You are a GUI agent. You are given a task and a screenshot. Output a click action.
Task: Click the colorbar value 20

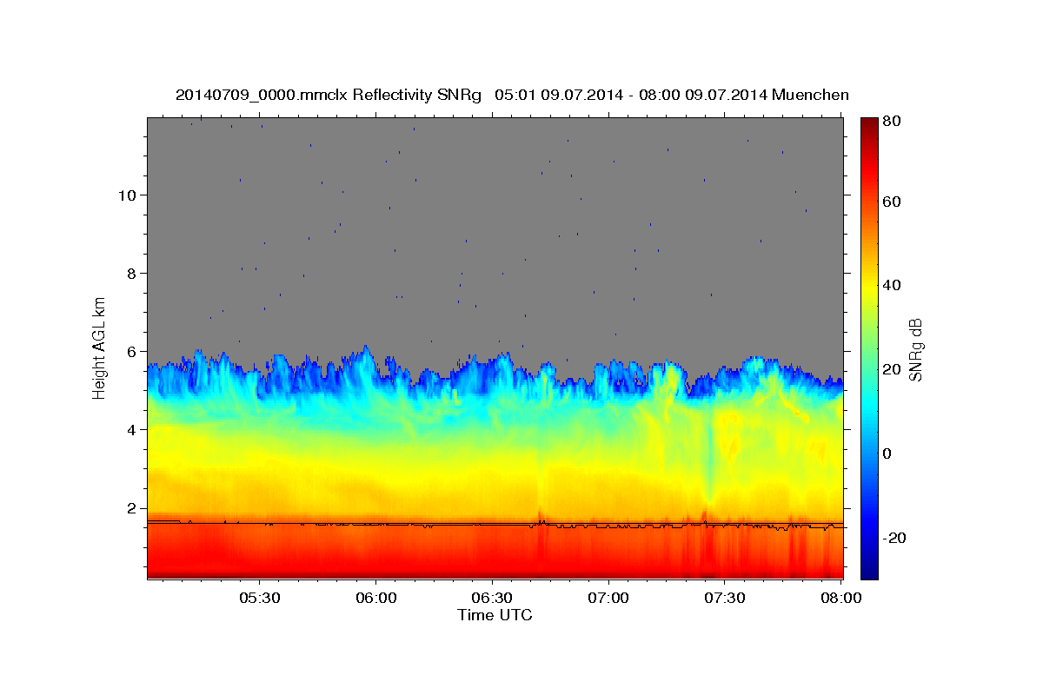(x=892, y=369)
